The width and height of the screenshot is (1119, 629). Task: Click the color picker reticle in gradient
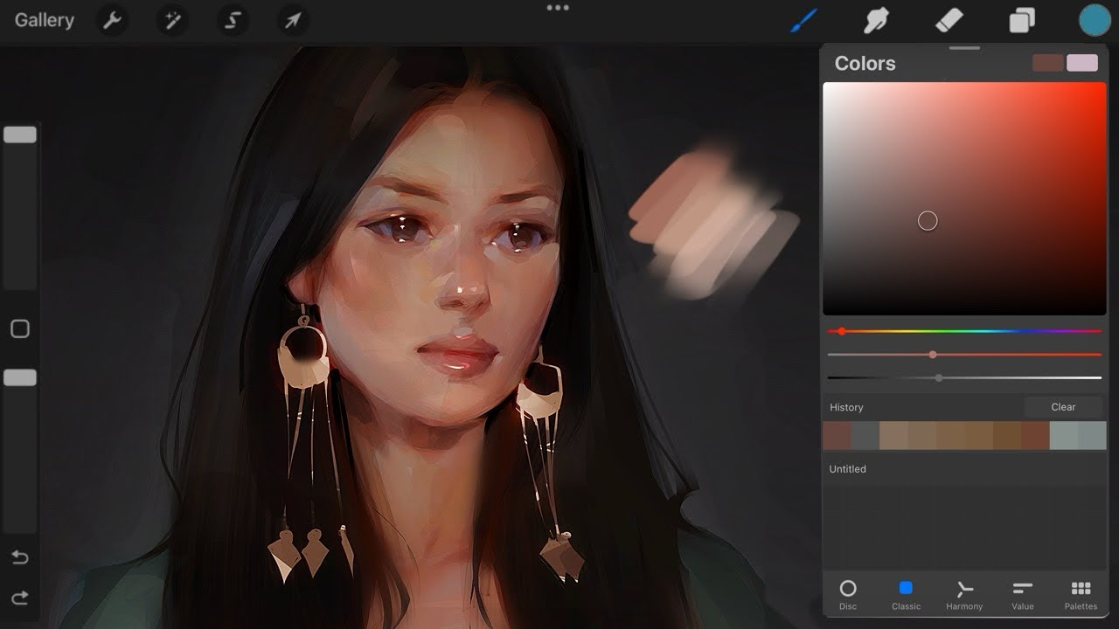pyautogui.click(x=928, y=221)
